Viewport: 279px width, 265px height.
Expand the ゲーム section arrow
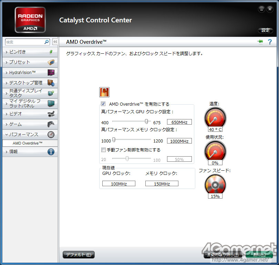pos(7,124)
